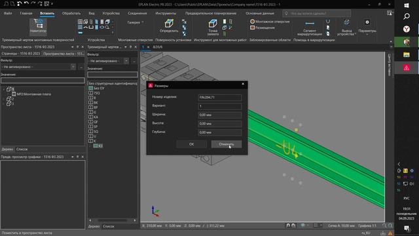This screenshot has height=236, width=419.
Task: Pin the Пространство листа panel
Action: [x=77, y=47]
